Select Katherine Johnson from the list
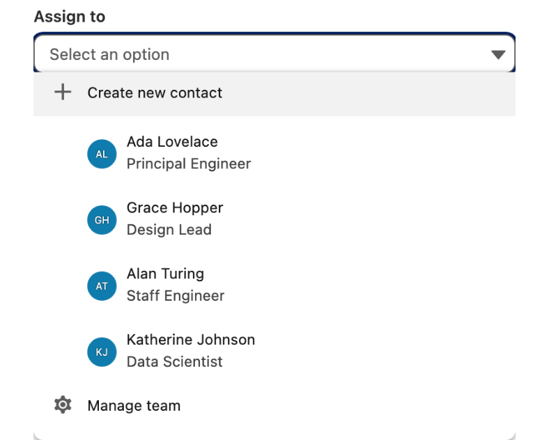The width and height of the screenshot is (549, 440). [x=274, y=351]
